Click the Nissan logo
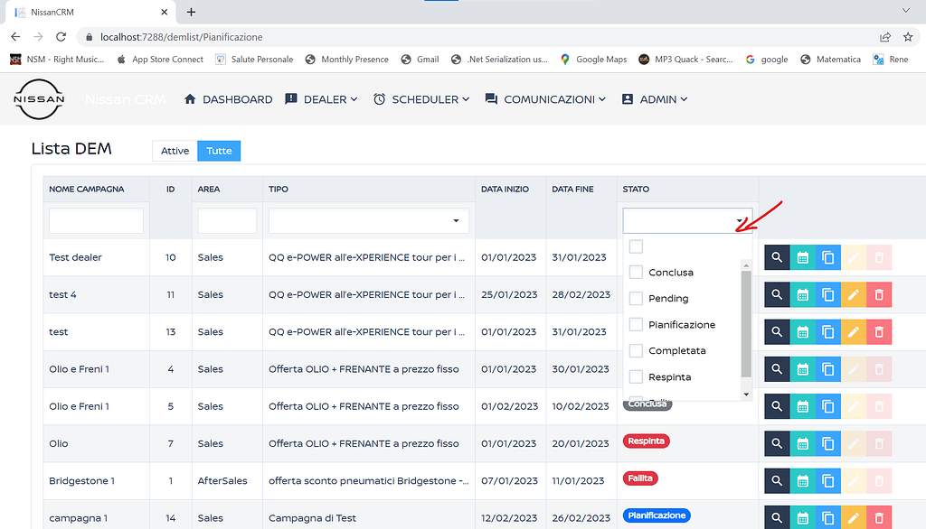Viewport: 926px width, 529px height. tap(39, 99)
